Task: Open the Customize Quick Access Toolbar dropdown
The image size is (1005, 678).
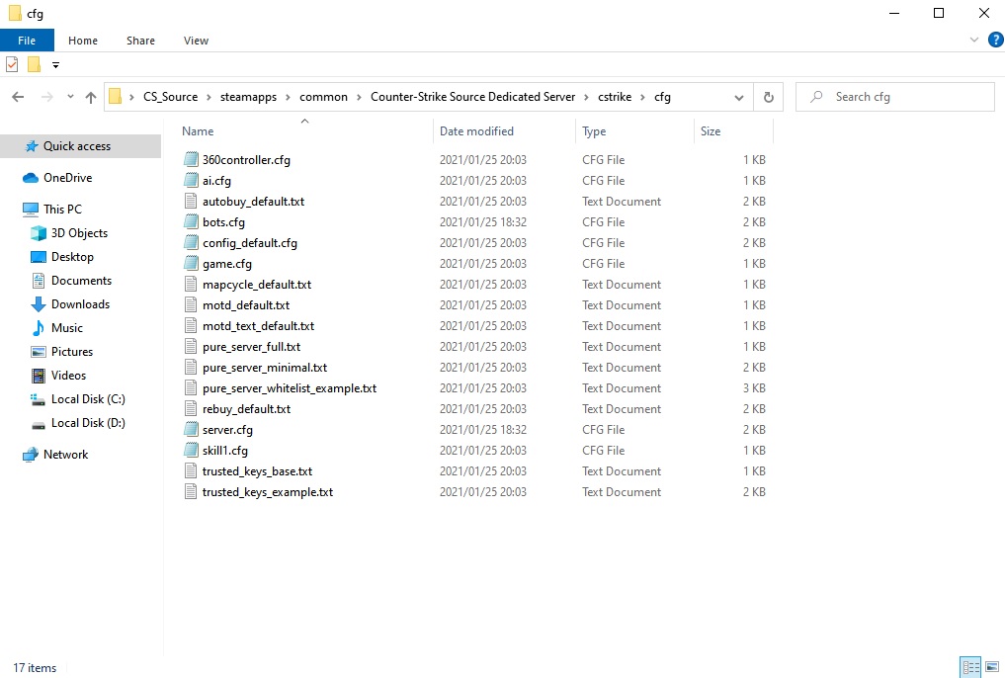Action: [55, 65]
